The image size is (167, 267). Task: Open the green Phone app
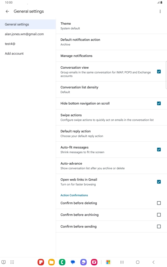pyautogui.click(x=62, y=262)
